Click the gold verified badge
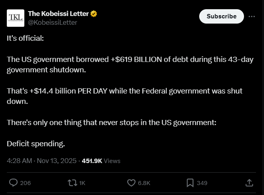This screenshot has width=264, height=195. (94, 14)
